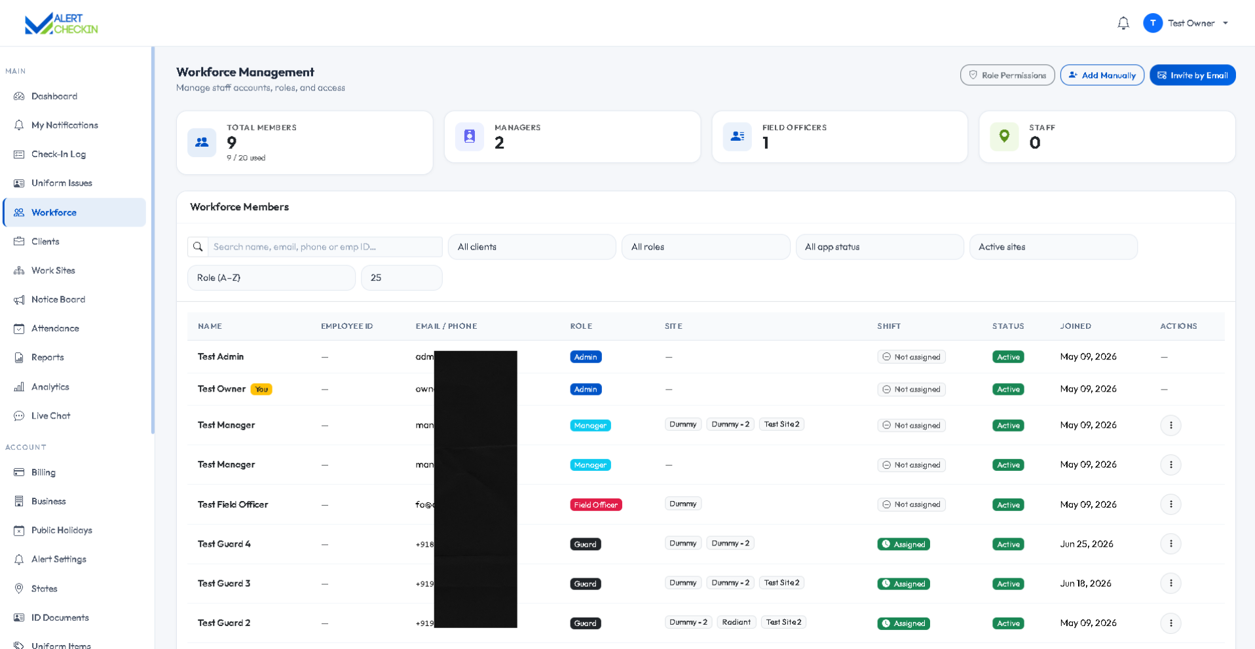
Task: Click the Public Holidays calendar icon
Action: 19,530
